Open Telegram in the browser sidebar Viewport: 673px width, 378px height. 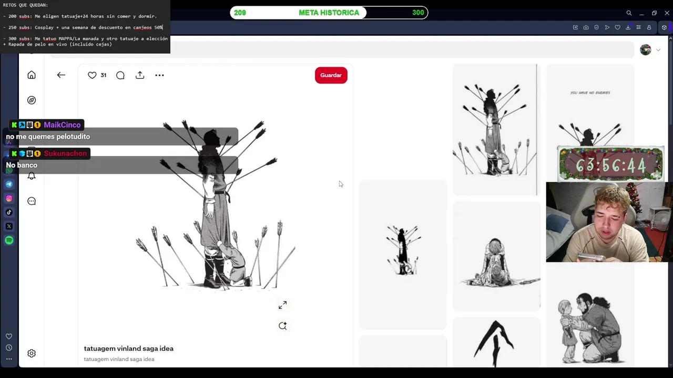pyautogui.click(x=9, y=184)
